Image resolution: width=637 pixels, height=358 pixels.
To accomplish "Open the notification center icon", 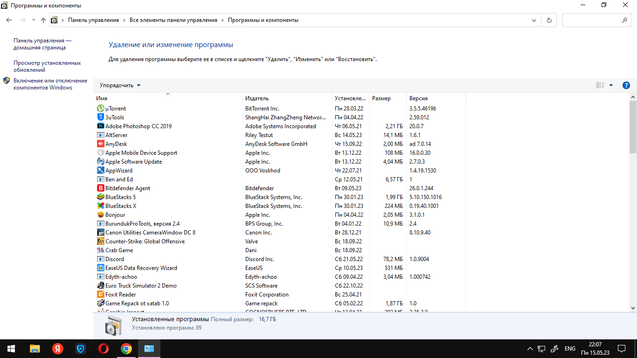I will click(622, 349).
